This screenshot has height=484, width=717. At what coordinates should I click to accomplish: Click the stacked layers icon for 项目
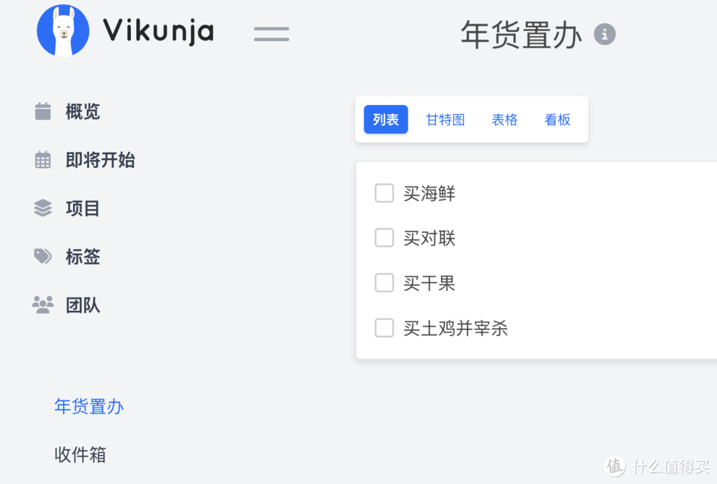pos(42,208)
